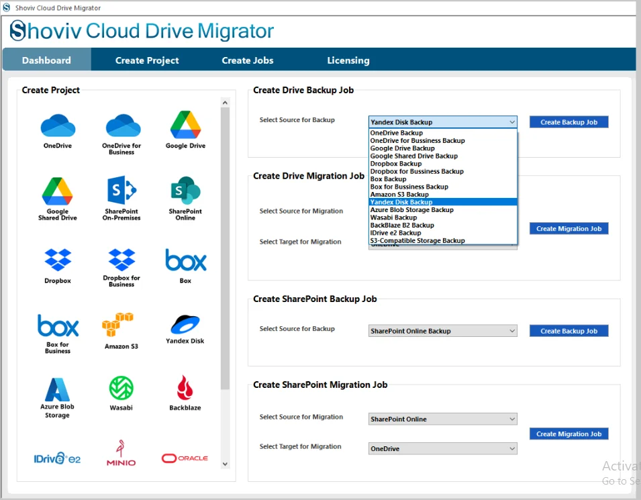Click Create Backup Job for SharePoint backup
This screenshot has width=641, height=500.
tap(569, 331)
